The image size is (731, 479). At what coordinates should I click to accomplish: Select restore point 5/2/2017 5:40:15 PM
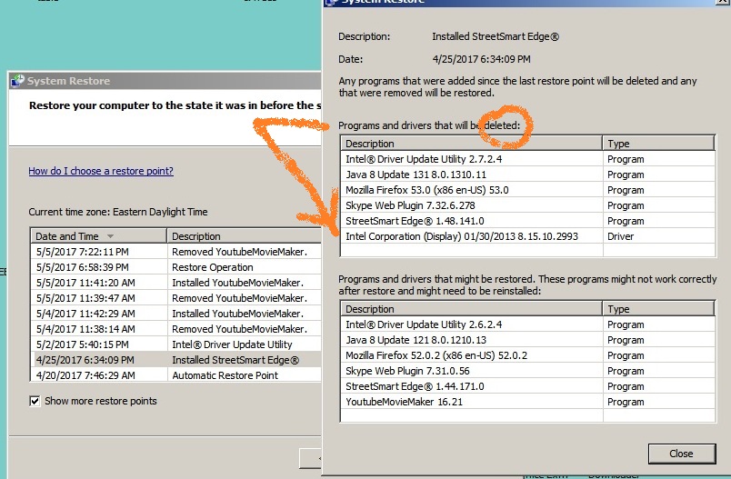(x=175, y=344)
